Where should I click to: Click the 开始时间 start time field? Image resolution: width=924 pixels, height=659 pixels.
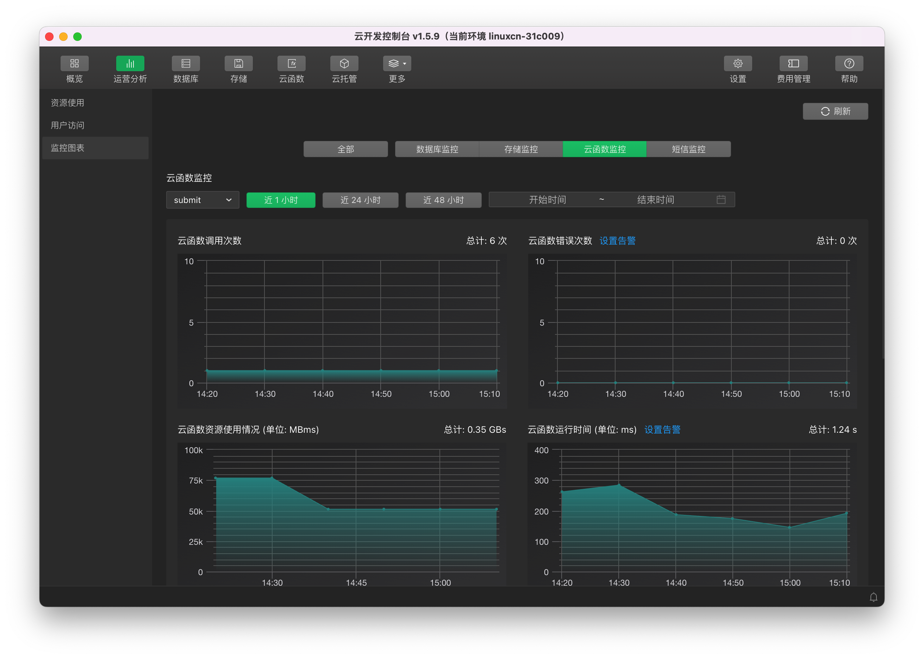(547, 200)
